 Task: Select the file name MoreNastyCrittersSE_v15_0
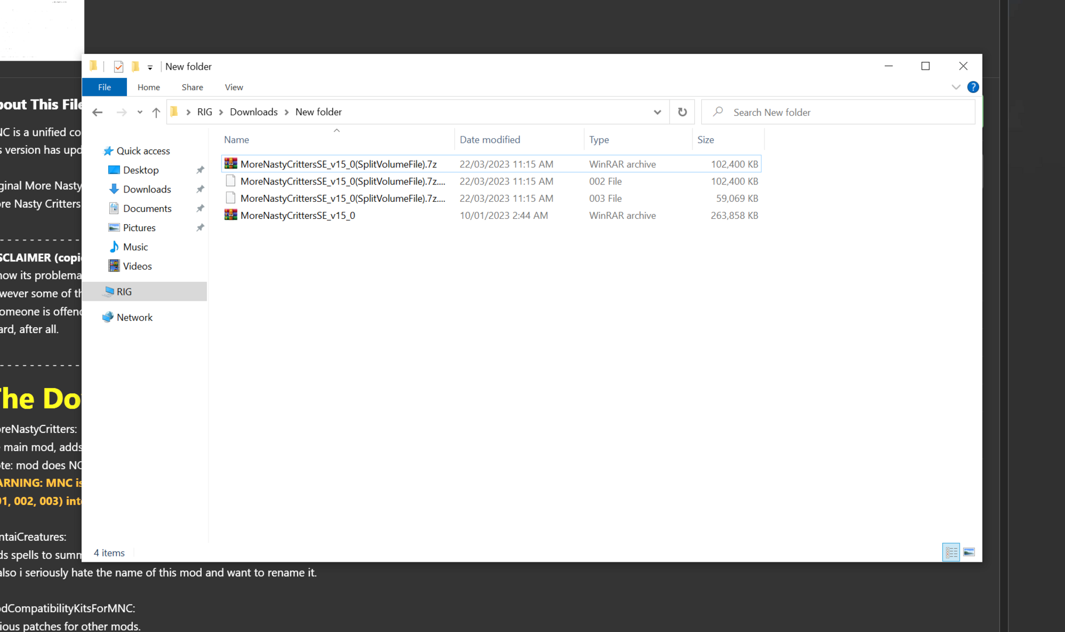(298, 215)
